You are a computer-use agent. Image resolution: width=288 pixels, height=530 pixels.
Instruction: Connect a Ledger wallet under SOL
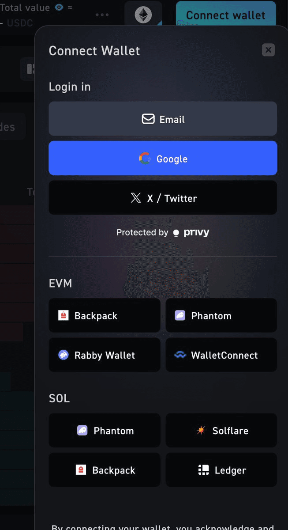click(221, 469)
